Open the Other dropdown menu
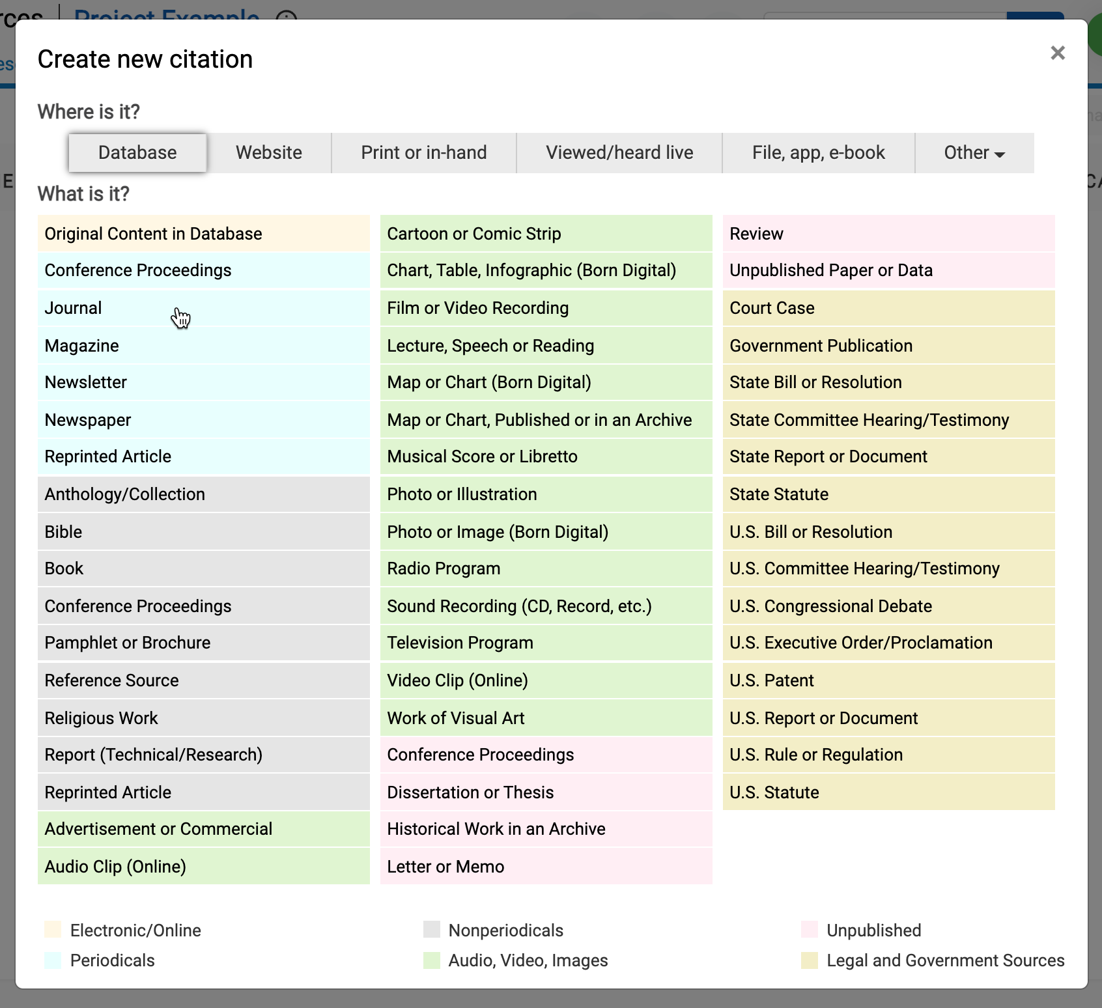This screenshot has width=1102, height=1008. coord(974,152)
